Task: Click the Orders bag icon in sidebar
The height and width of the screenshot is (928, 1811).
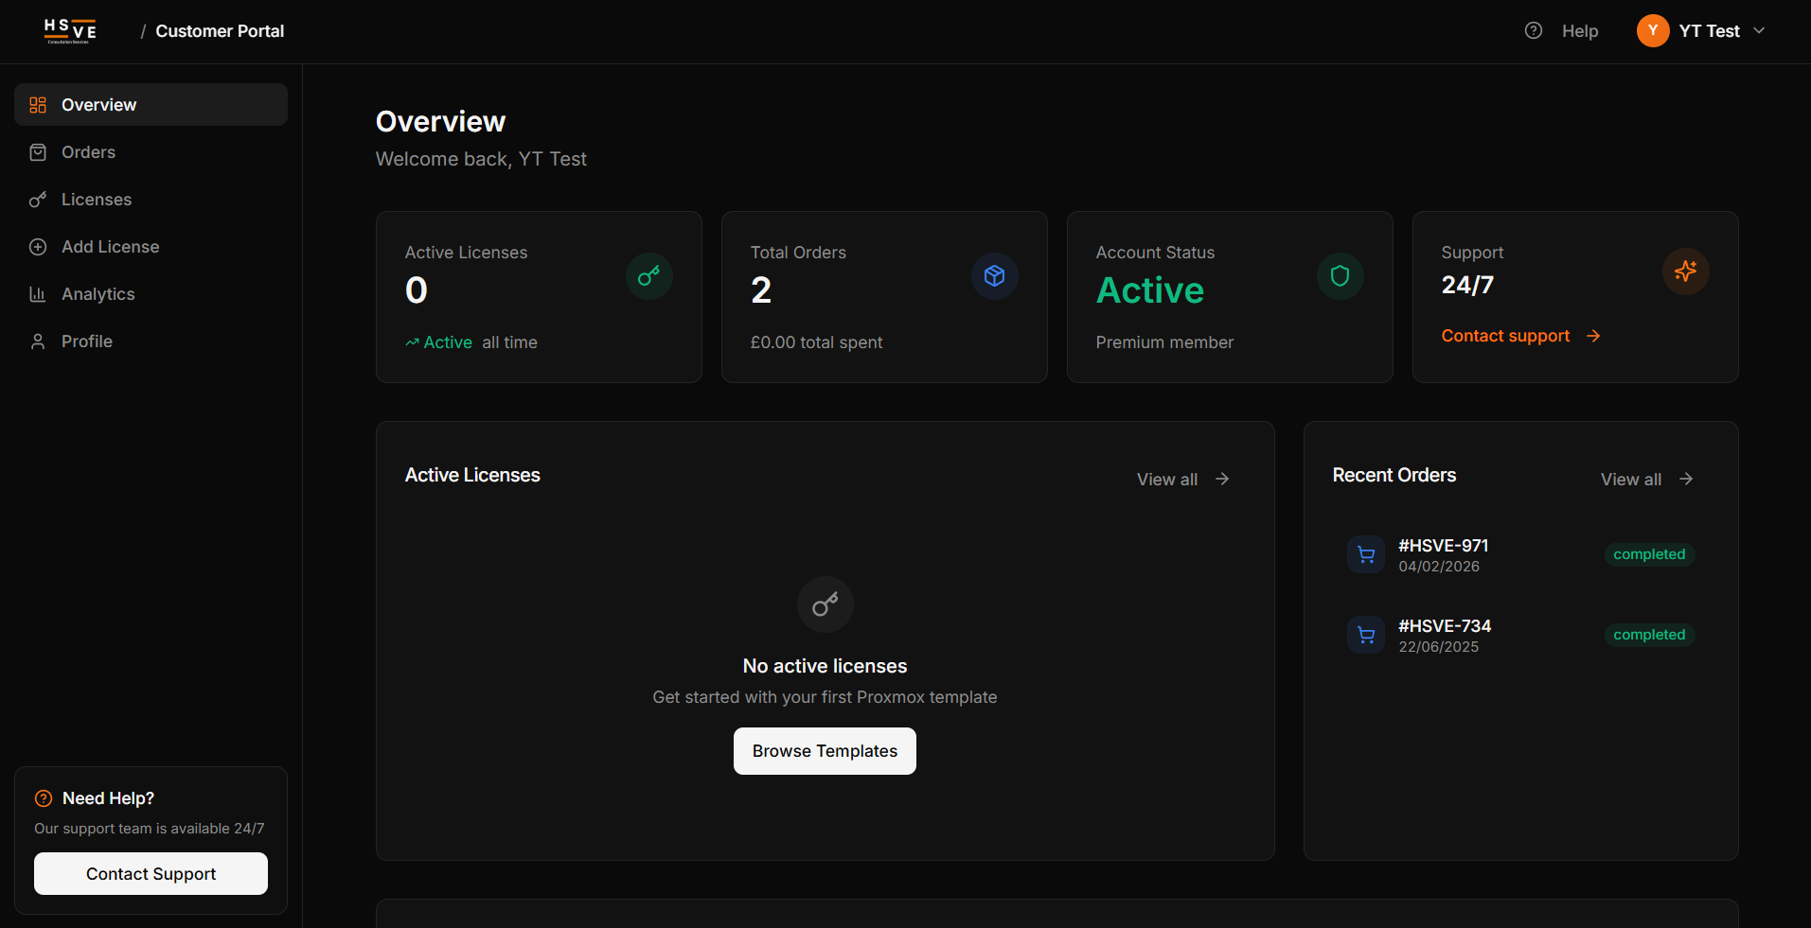Action: pyautogui.click(x=38, y=152)
